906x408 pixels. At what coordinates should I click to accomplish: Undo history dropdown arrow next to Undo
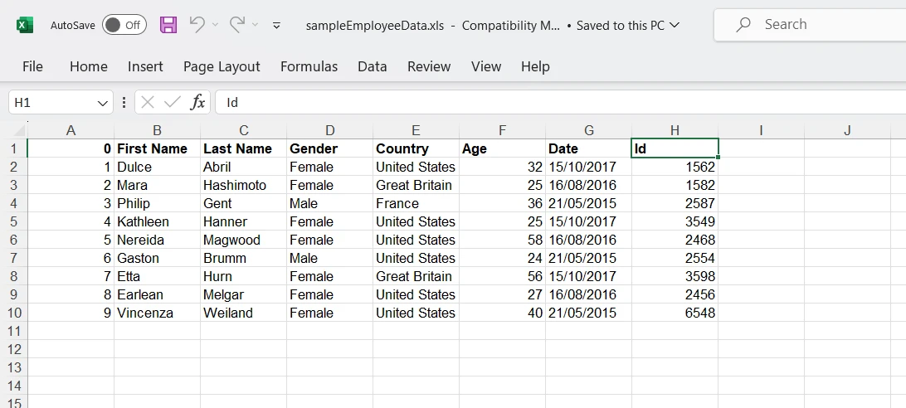216,25
